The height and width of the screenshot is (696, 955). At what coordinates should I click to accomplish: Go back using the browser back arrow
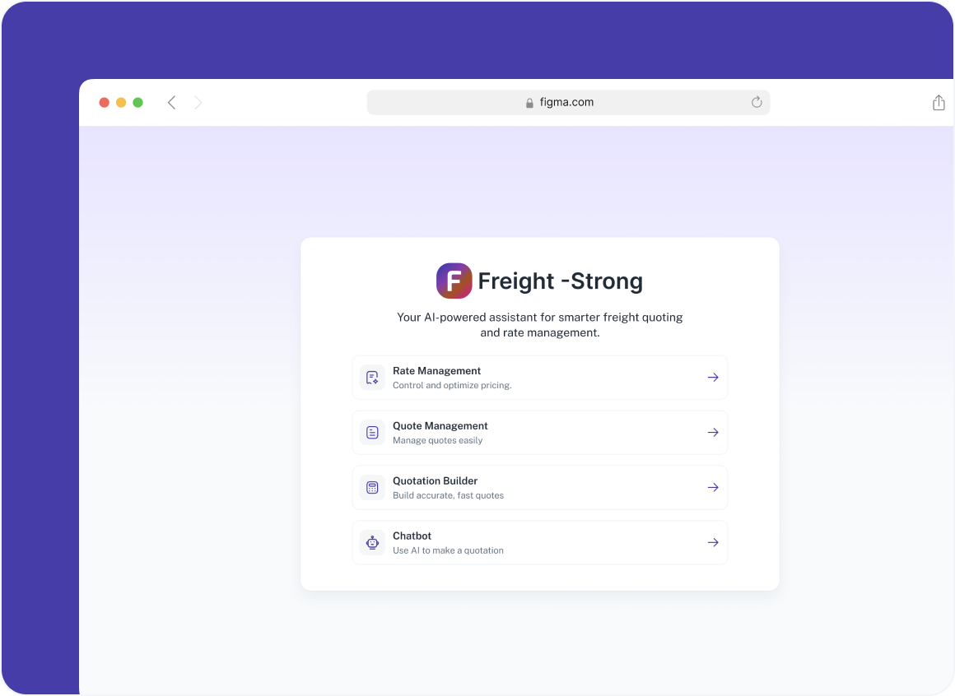[x=171, y=103]
